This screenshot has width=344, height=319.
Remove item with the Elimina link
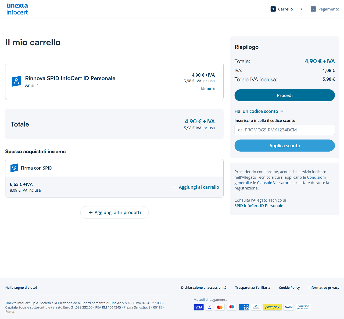208,88
